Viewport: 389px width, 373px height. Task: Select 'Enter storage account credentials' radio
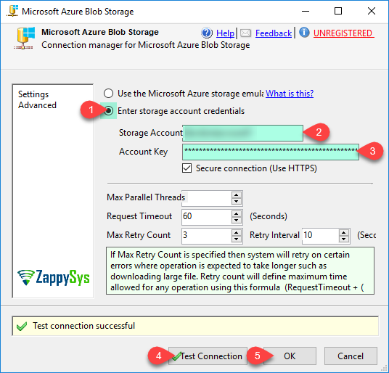point(108,111)
